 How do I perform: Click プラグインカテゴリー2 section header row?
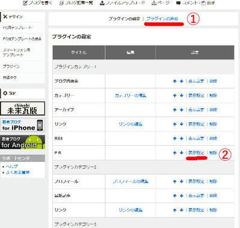point(143,167)
